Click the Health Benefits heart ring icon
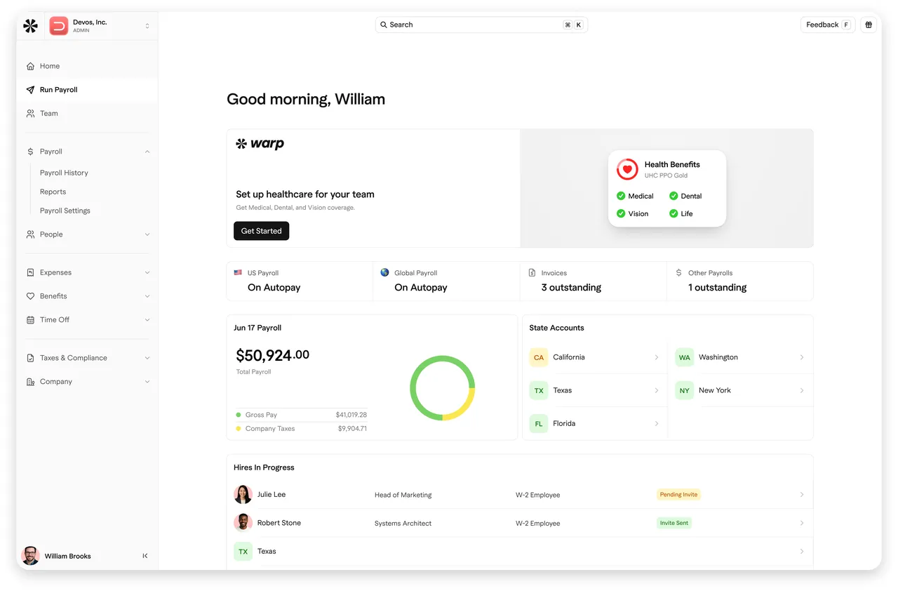Viewport: 898px width, 591px height. 627,169
